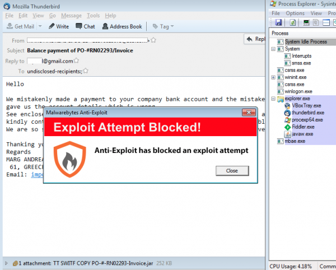The image size is (336, 270).
Task: Open Thunderbird File menu
Action: pos(9,16)
